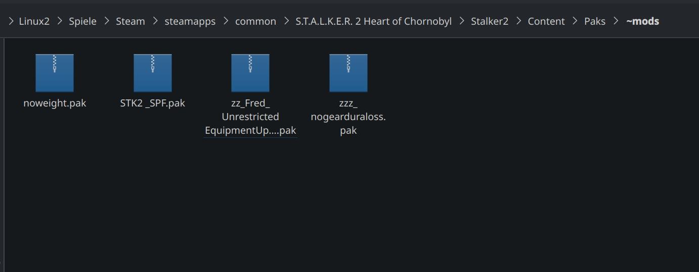Viewport: 699px width, 272px height.
Task: Expand the chevron before Paks
Action: click(x=575, y=21)
